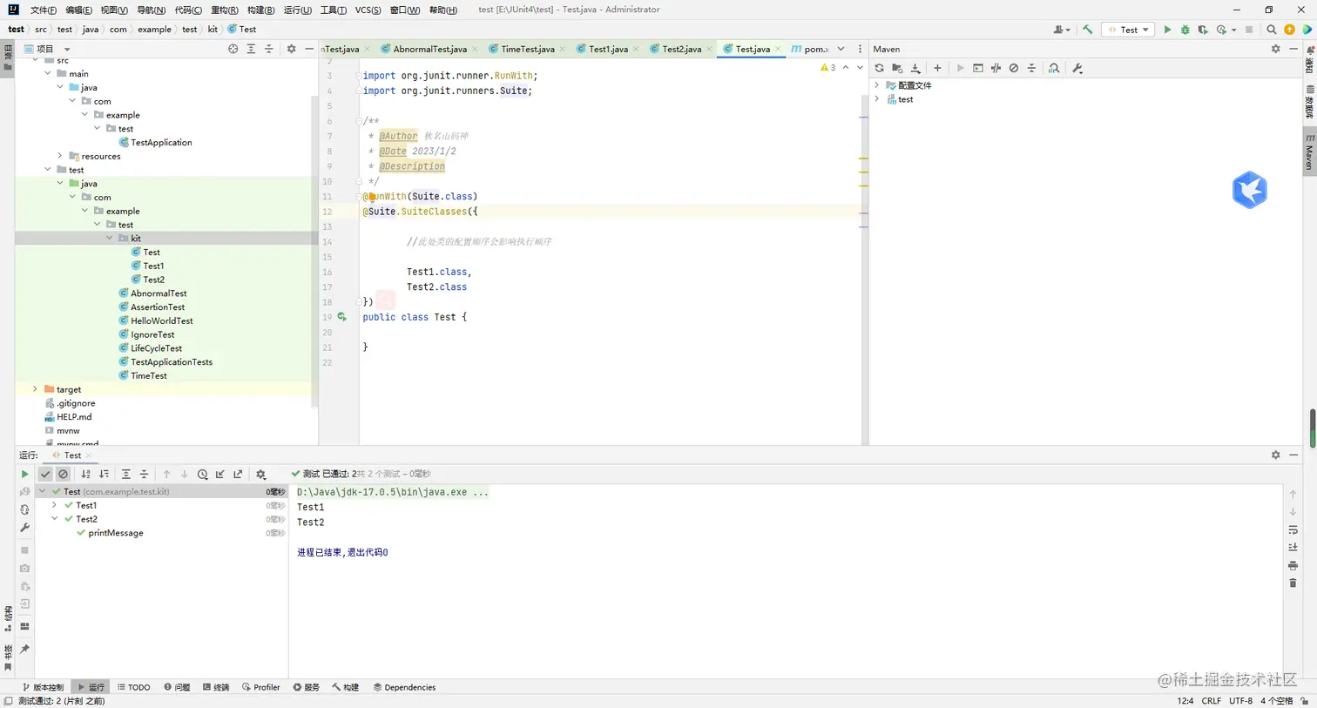Add Maven project plus icon
This screenshot has height=708, width=1317.
pyautogui.click(x=937, y=68)
